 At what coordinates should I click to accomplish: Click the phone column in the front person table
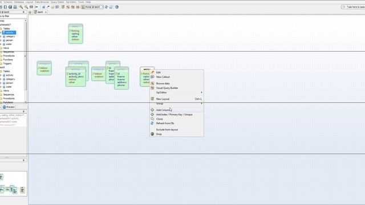tap(121, 85)
